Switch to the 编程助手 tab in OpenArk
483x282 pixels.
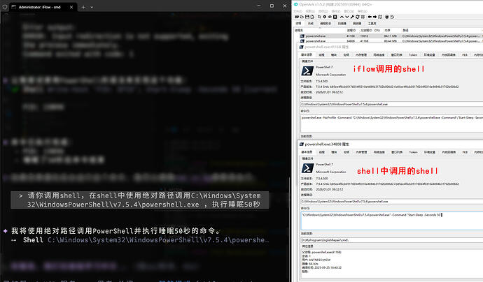click(325, 23)
